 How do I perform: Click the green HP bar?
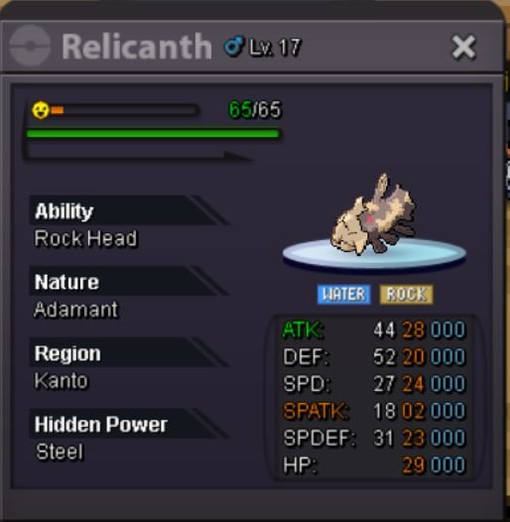153,134
